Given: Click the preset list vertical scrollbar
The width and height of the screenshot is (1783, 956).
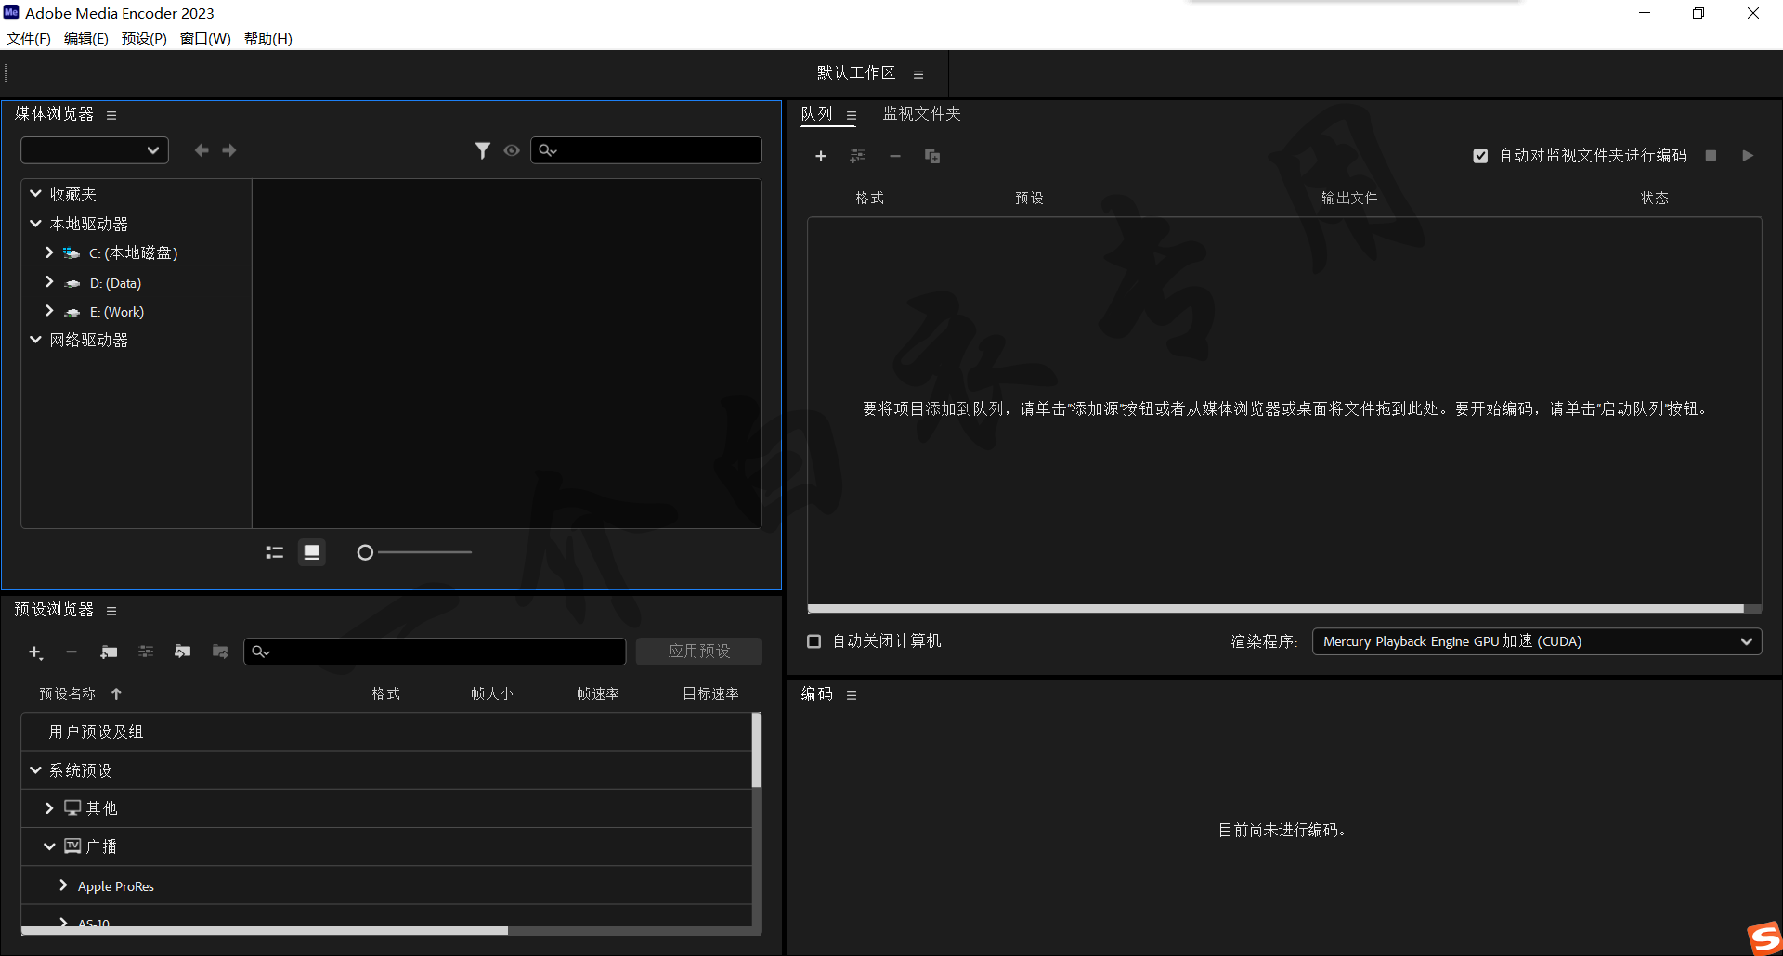Looking at the screenshot, I should [x=756, y=750].
